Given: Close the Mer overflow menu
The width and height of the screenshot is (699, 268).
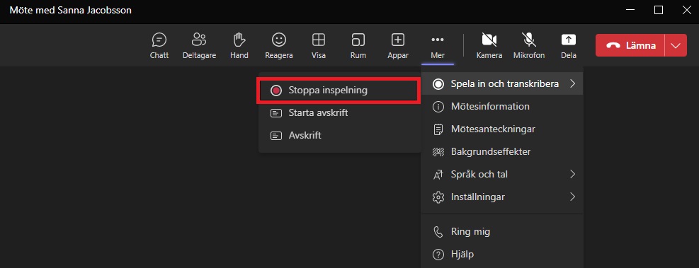Looking at the screenshot, I should coord(438,46).
